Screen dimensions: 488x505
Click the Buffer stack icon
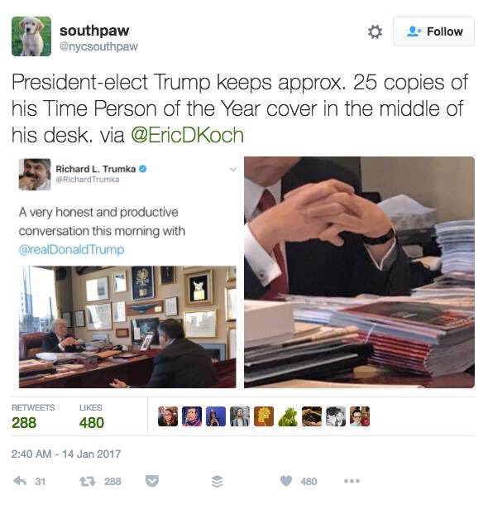pos(218,481)
